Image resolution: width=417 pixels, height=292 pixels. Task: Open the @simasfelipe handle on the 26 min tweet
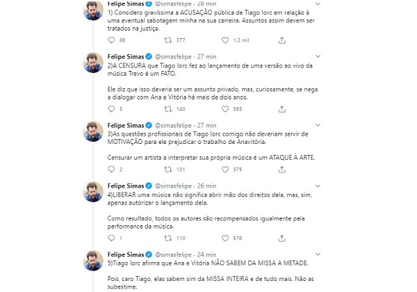click(173, 186)
